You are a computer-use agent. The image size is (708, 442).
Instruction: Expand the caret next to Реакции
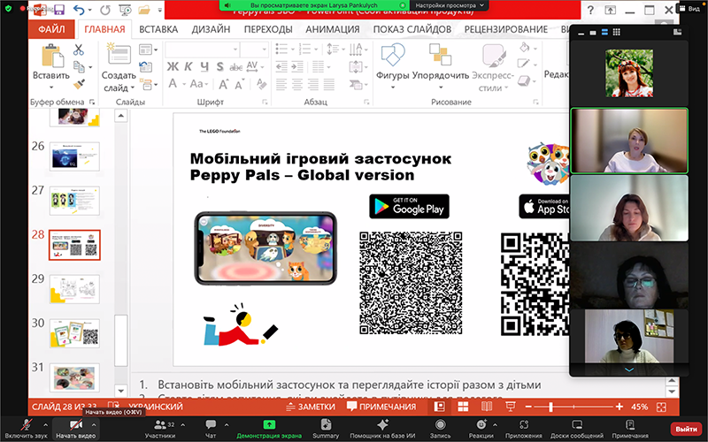(x=495, y=424)
